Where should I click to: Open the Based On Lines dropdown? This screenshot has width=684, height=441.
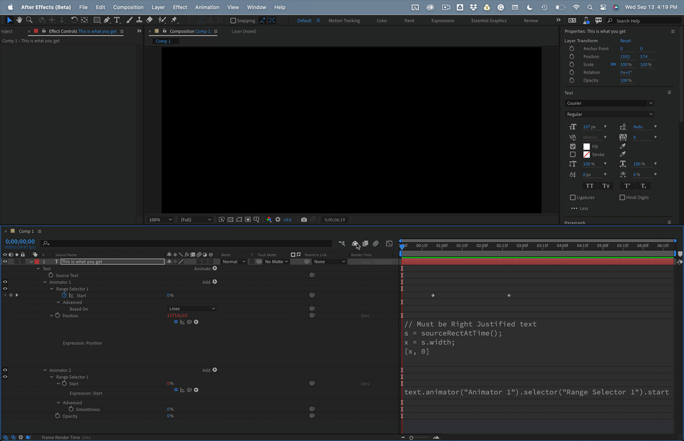point(192,309)
